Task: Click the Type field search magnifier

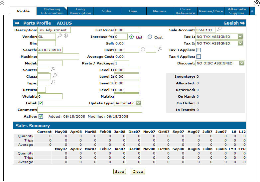Action: [53, 82]
